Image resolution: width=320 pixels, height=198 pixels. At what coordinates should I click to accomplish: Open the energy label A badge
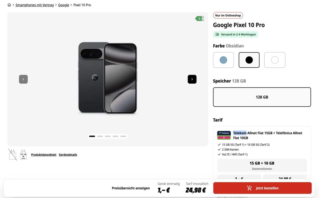[x=199, y=18]
